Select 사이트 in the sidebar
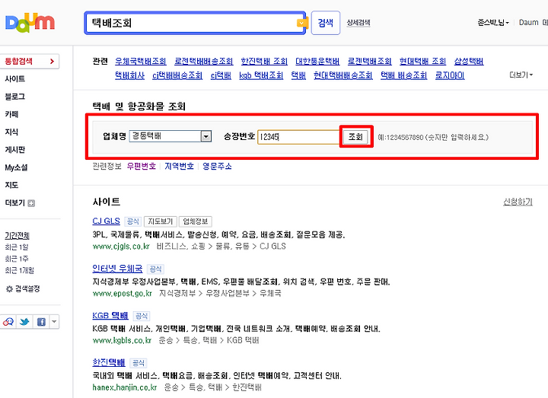 pos(15,79)
